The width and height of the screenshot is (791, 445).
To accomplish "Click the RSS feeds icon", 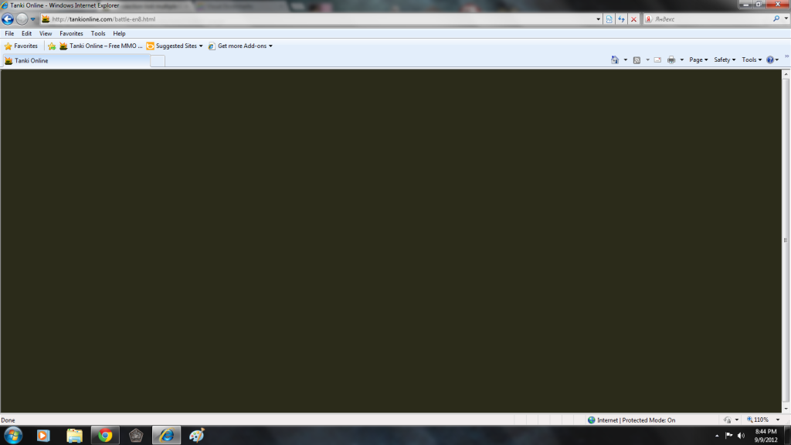I will coord(636,59).
